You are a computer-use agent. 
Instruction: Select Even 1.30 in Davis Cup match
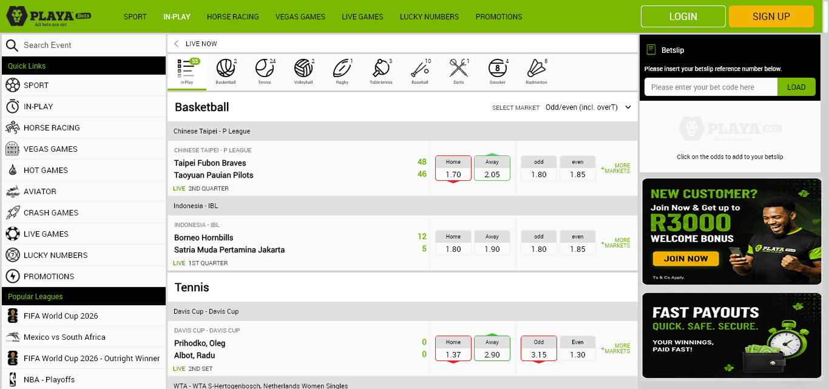578,348
